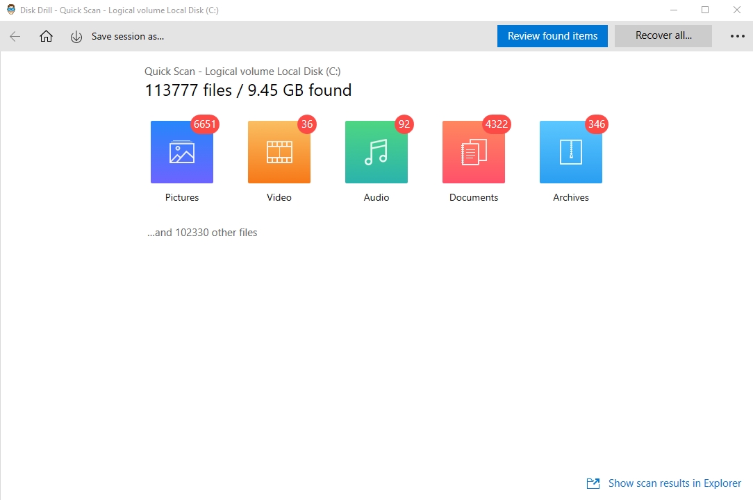
Task: Choose the Save session as... text
Action: (128, 37)
